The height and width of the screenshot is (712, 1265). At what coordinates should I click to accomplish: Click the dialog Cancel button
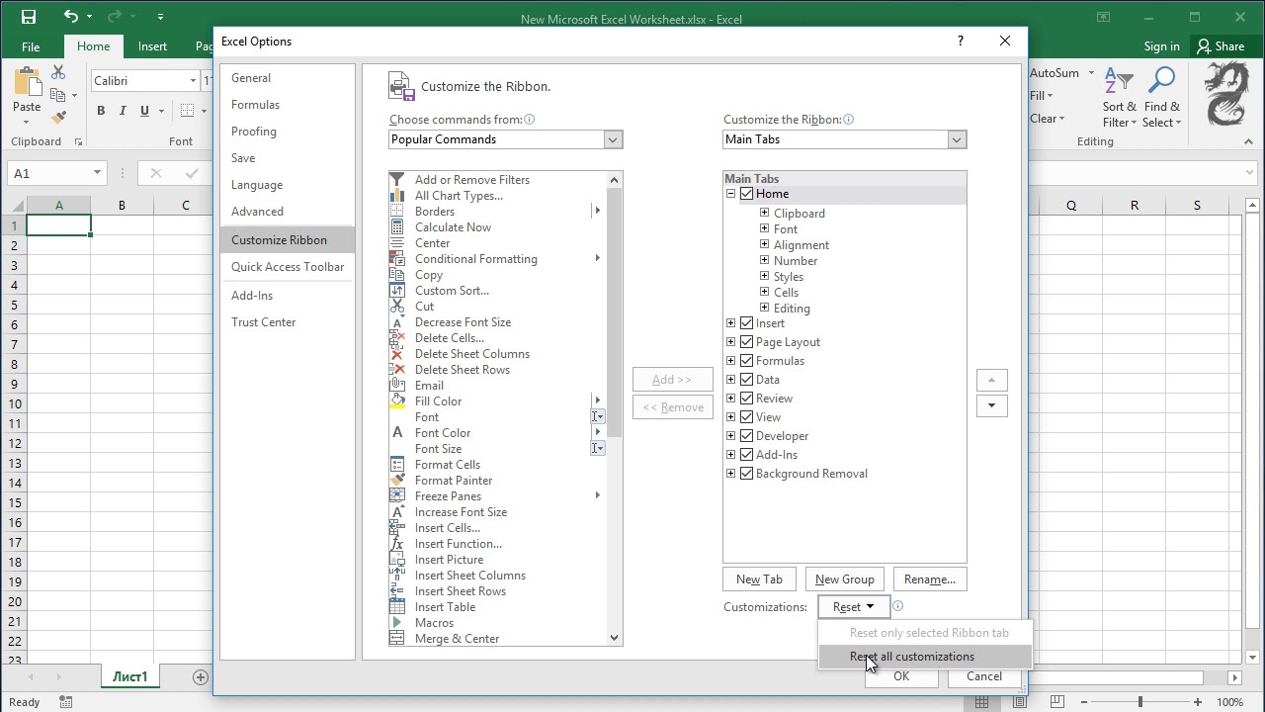click(x=983, y=676)
